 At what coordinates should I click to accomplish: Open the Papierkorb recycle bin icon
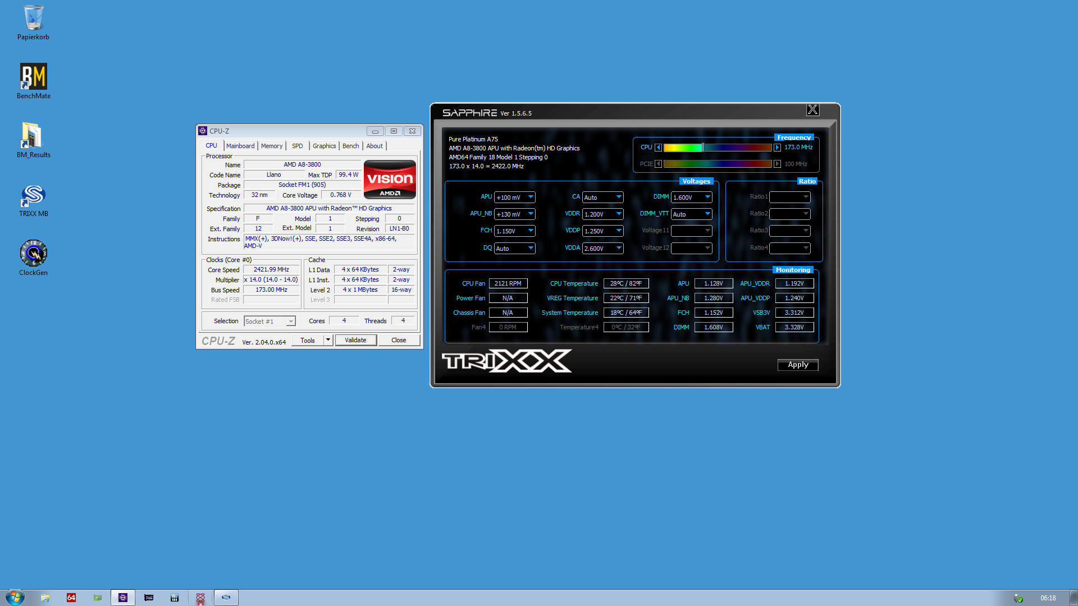click(33, 22)
